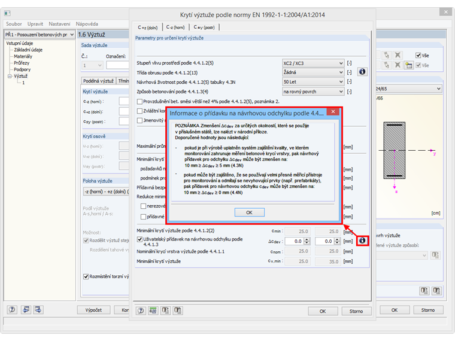Screen dimensions: 455x341
Task: Select Podpory in the tree
Action: [x=22, y=69]
